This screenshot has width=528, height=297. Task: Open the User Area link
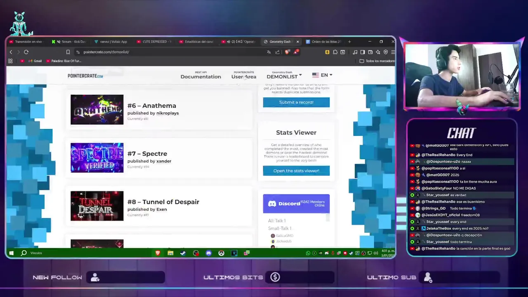click(x=244, y=75)
